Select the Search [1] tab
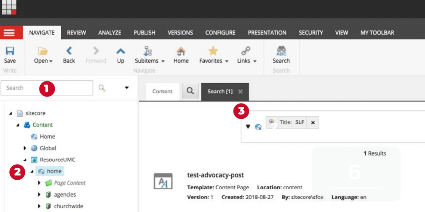Screen dimensions: 425x212 (x=220, y=91)
